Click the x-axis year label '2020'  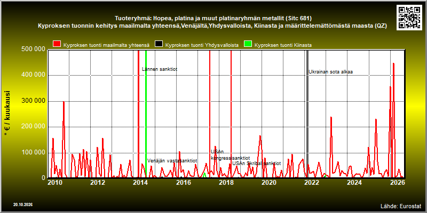tap(269, 183)
